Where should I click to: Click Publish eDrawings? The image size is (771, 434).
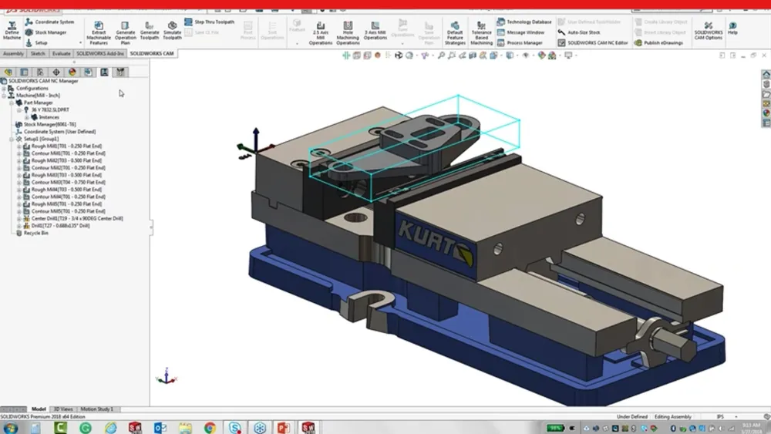[x=658, y=42]
